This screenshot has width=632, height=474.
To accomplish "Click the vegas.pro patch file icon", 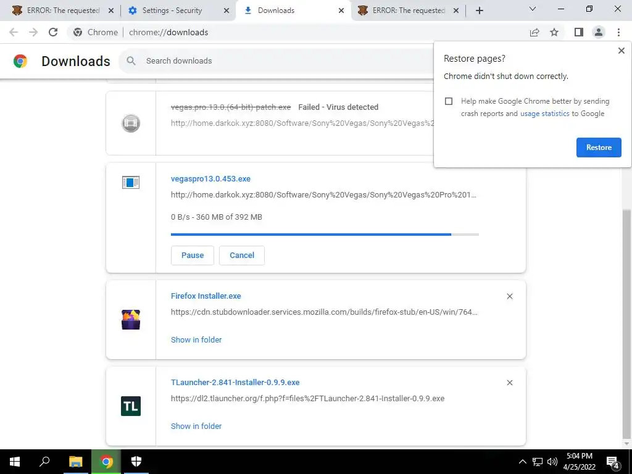I will coord(131,123).
